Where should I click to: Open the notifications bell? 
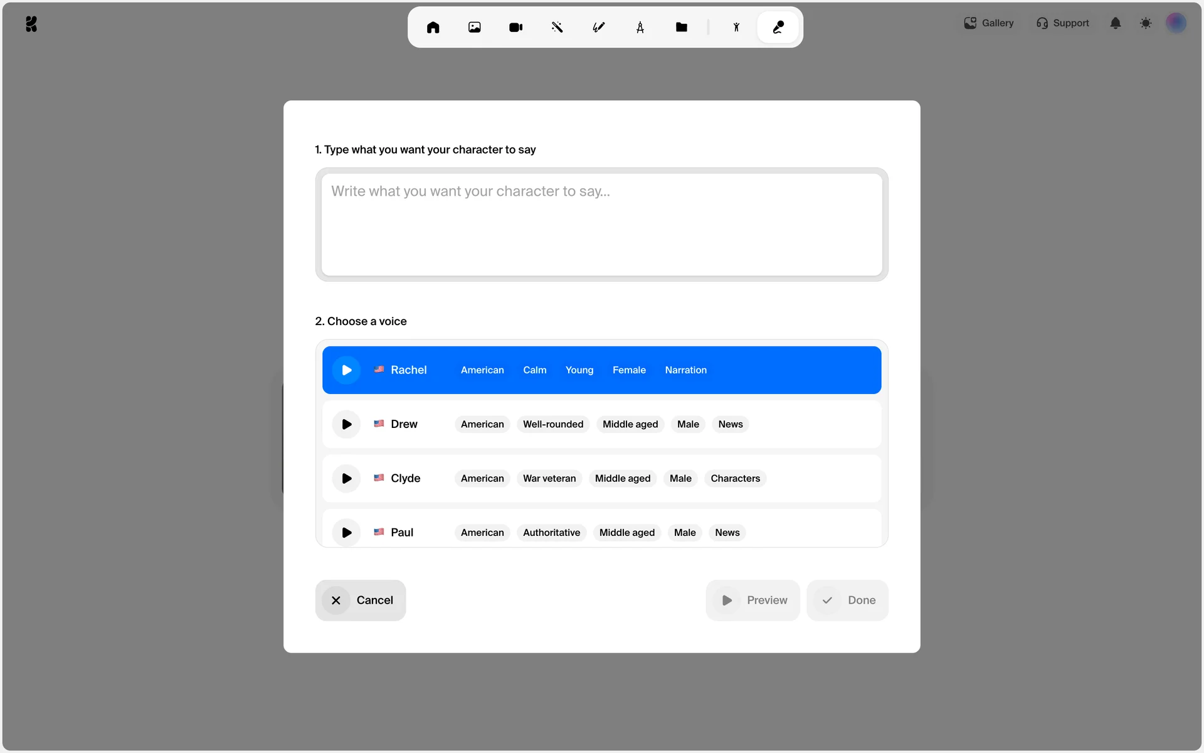click(x=1115, y=23)
